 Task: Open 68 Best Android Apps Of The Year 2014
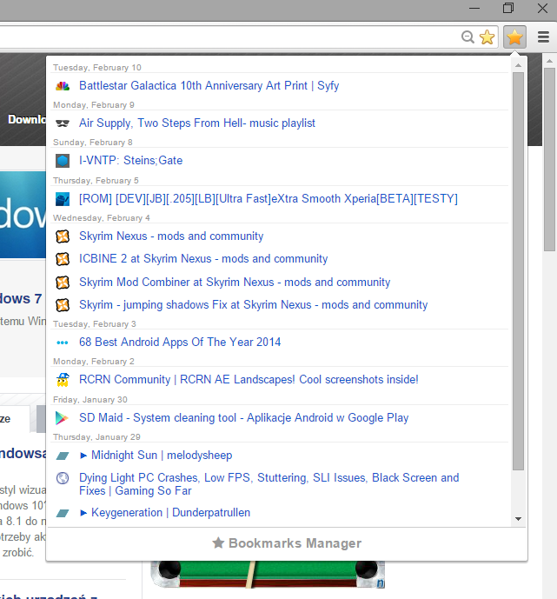coord(180,342)
